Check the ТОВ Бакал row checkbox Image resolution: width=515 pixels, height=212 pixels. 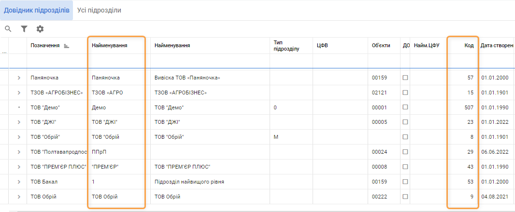[x=405, y=182]
